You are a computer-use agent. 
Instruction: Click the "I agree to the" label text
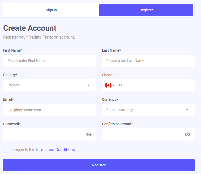pos(23,150)
